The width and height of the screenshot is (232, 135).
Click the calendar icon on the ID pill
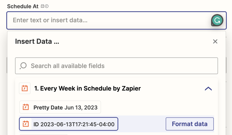pos(26,124)
